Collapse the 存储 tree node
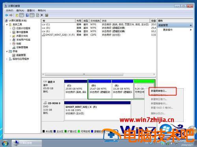Screen dimensions: 197x147 point(7,51)
